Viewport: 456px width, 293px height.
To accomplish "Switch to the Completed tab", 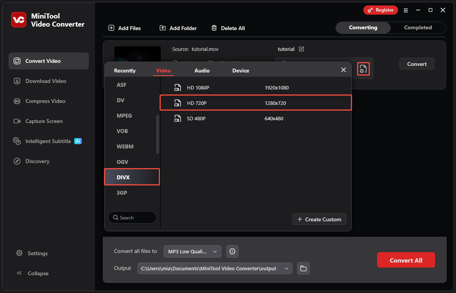I will [x=418, y=27].
